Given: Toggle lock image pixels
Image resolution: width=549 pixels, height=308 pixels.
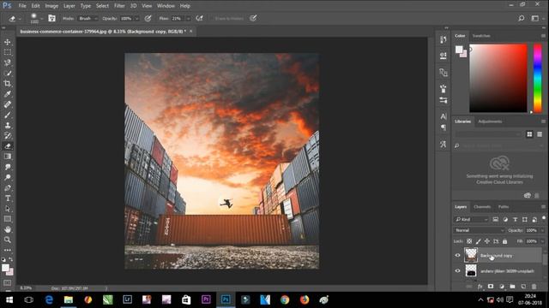Looking at the screenshot, I should [x=479, y=241].
